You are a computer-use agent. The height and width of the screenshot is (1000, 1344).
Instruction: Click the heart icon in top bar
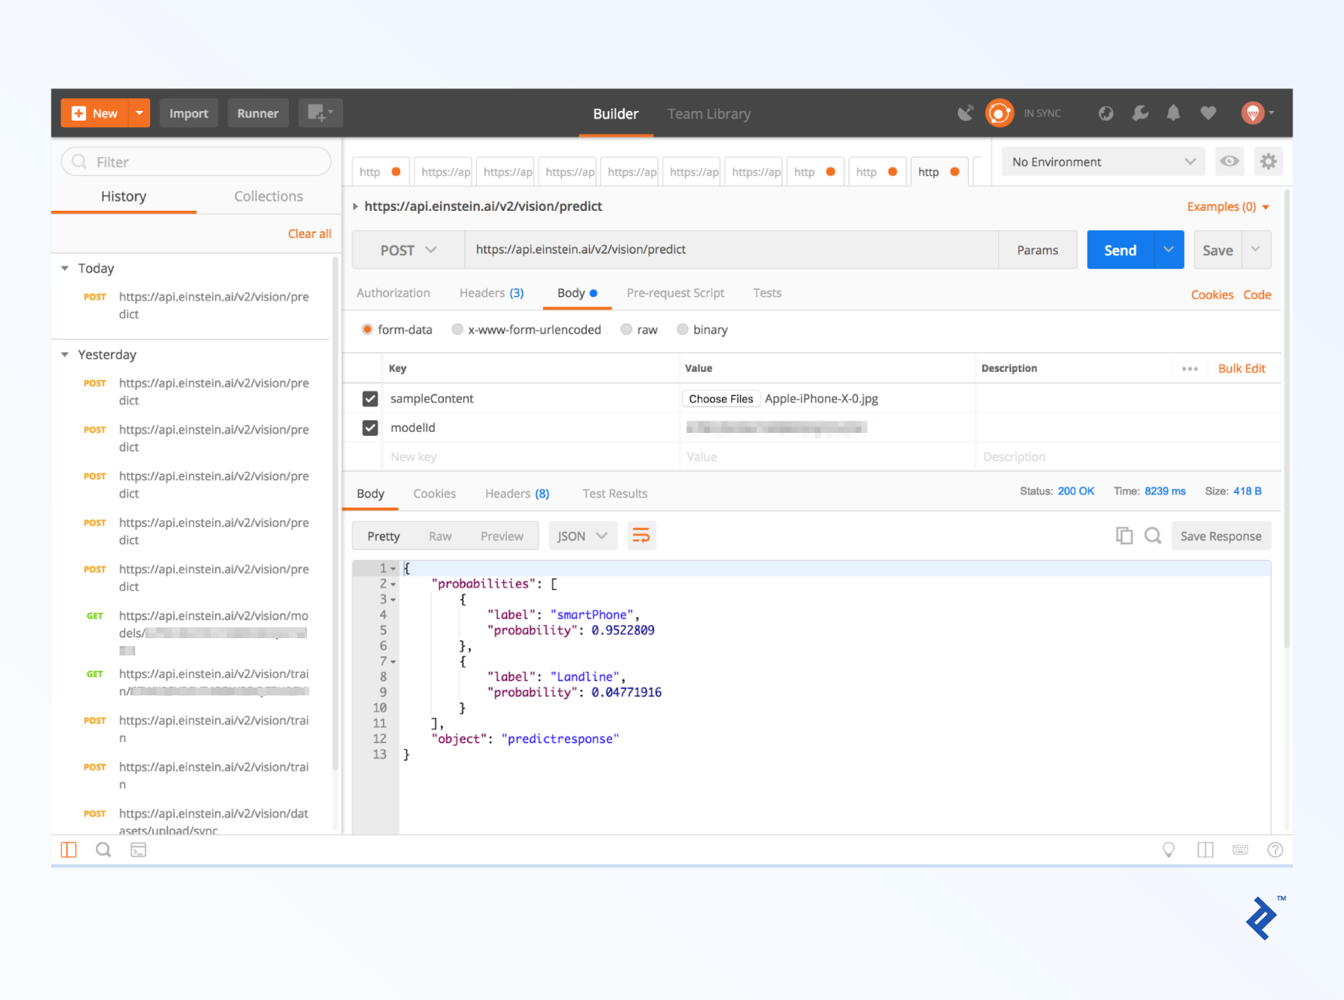[1208, 112]
